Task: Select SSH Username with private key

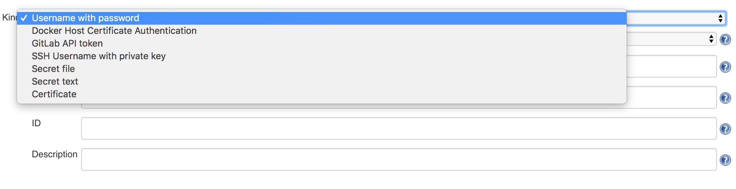Action: pos(99,56)
